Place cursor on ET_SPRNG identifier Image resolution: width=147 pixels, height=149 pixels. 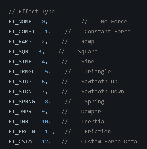[x=22, y=102]
